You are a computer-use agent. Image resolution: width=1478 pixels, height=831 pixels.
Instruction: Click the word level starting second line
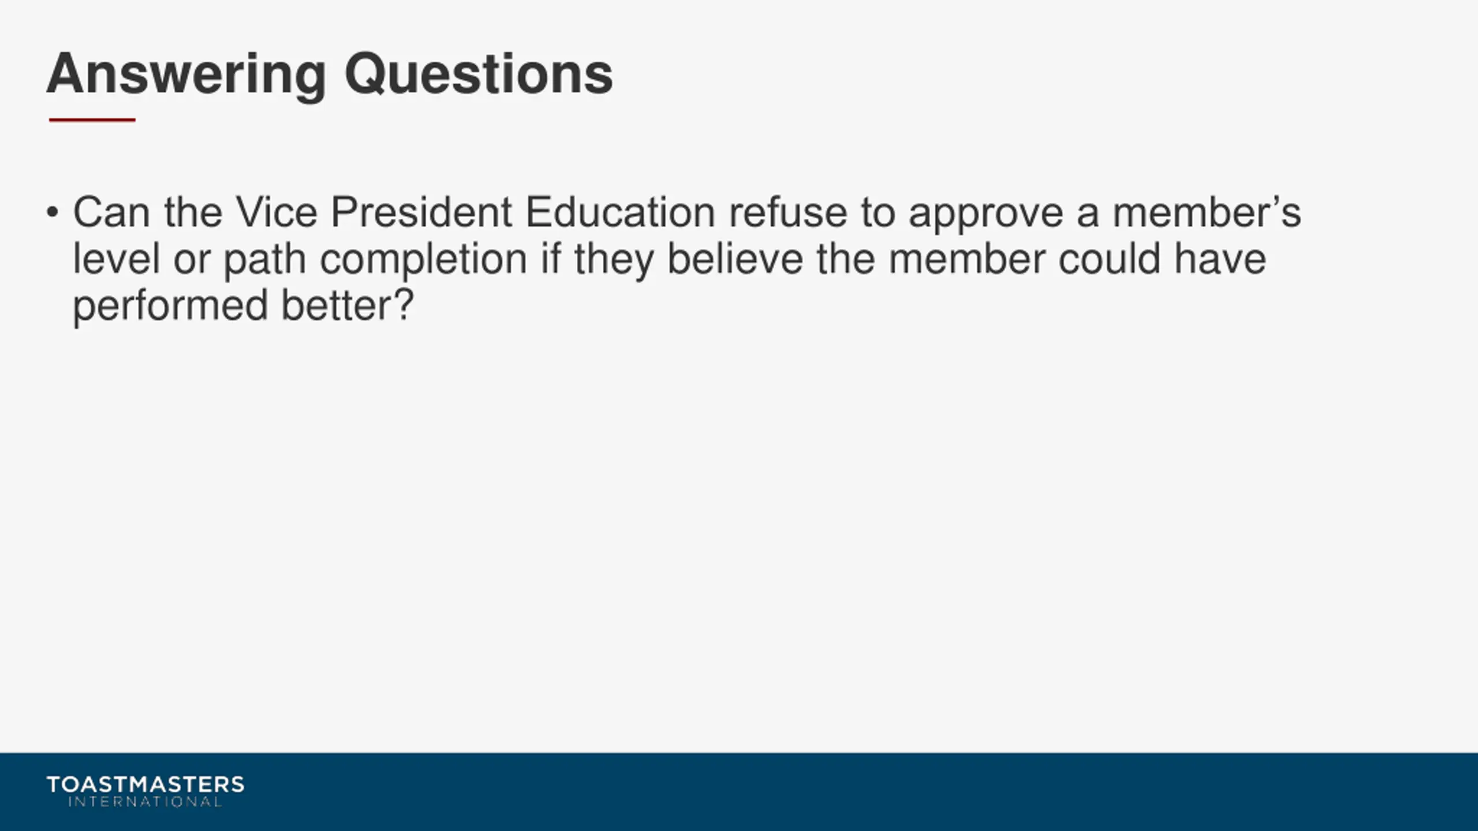point(116,259)
